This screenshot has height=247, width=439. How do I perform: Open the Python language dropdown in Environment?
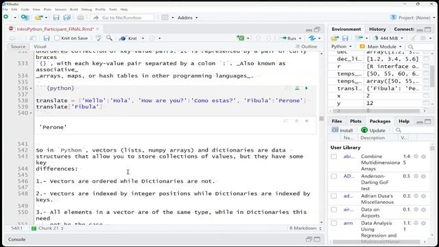342,47
